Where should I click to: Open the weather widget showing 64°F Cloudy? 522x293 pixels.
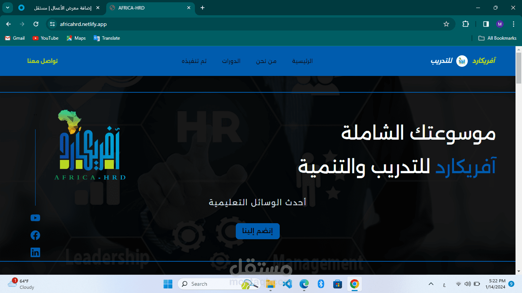[21, 284]
